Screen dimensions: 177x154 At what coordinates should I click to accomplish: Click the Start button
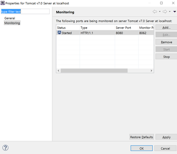(x=166, y=49)
